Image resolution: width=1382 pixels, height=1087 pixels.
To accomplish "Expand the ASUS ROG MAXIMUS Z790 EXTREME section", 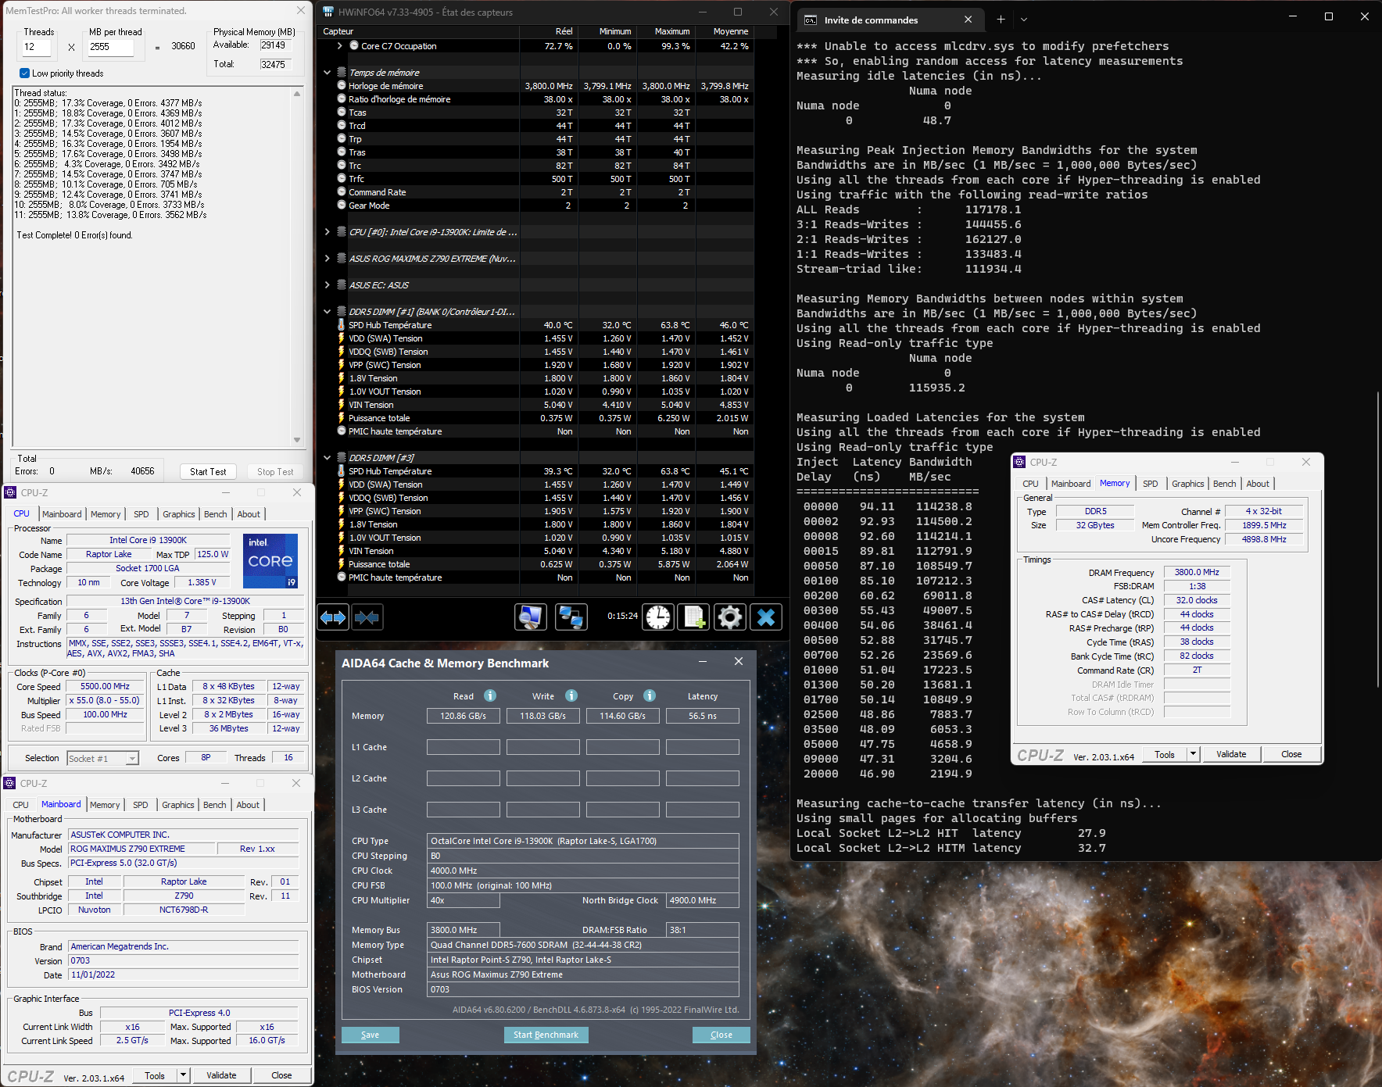I will [328, 259].
